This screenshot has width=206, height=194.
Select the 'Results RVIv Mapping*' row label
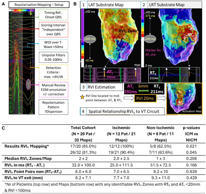click(x=27, y=146)
